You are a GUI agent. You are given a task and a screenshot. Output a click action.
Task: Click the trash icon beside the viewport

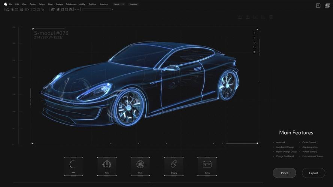254,52
